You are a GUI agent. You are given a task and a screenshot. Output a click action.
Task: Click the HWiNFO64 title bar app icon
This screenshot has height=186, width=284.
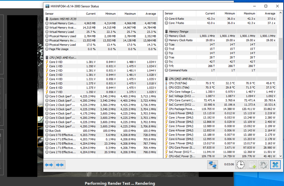pyautogui.click(x=47, y=6)
